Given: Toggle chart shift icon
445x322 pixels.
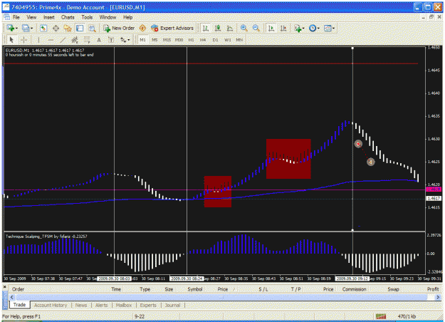Looking at the screenshot, I should click(x=283, y=28).
